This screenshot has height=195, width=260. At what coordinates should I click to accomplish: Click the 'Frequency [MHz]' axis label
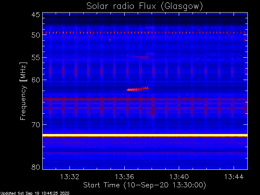pos(23,91)
